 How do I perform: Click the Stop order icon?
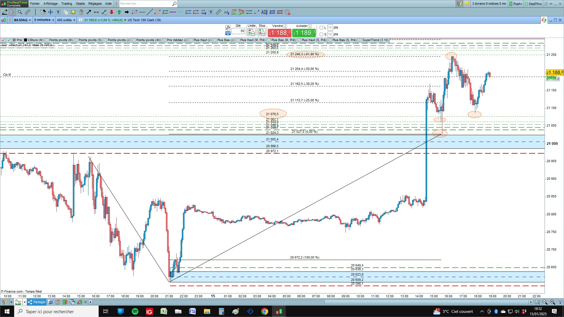(262, 32)
